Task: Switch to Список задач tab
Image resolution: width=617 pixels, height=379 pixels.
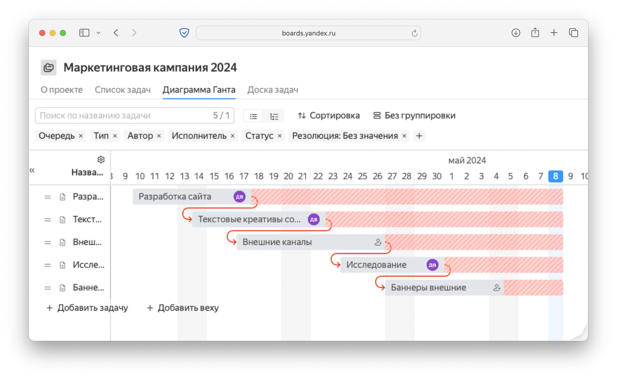Action: click(x=122, y=90)
